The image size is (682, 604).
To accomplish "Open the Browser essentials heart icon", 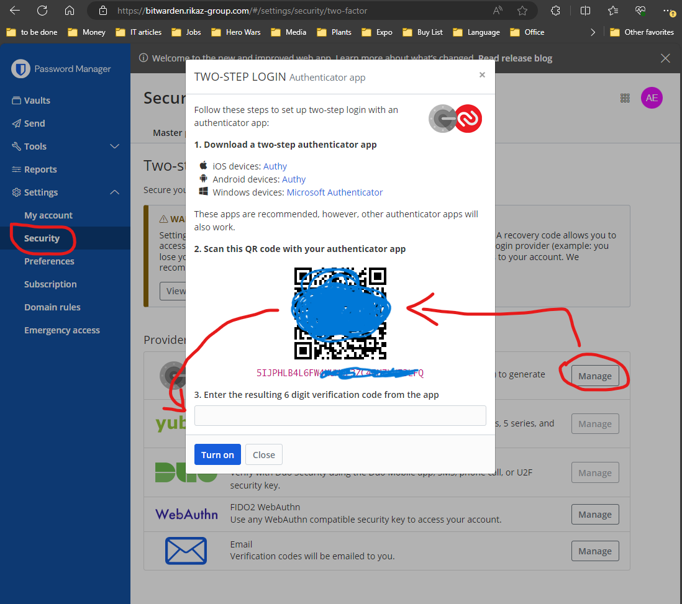I will tap(640, 11).
